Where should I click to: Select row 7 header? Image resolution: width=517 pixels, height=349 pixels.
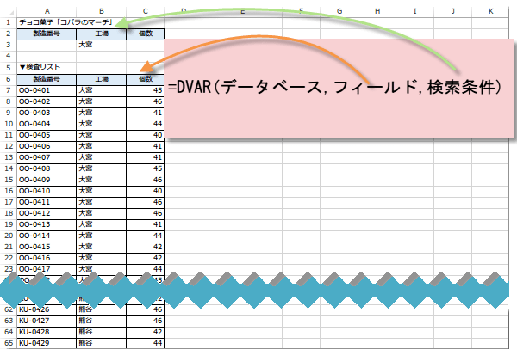(x=9, y=90)
